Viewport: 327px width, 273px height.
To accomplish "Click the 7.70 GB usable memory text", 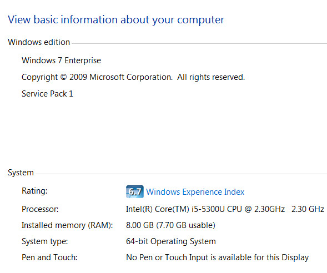I will click(185, 225).
